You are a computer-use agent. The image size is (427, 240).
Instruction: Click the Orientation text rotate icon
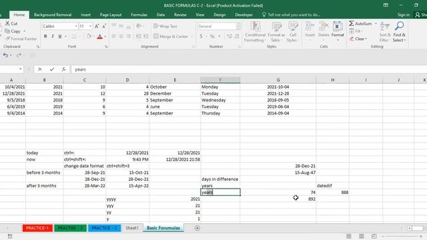pos(139,26)
